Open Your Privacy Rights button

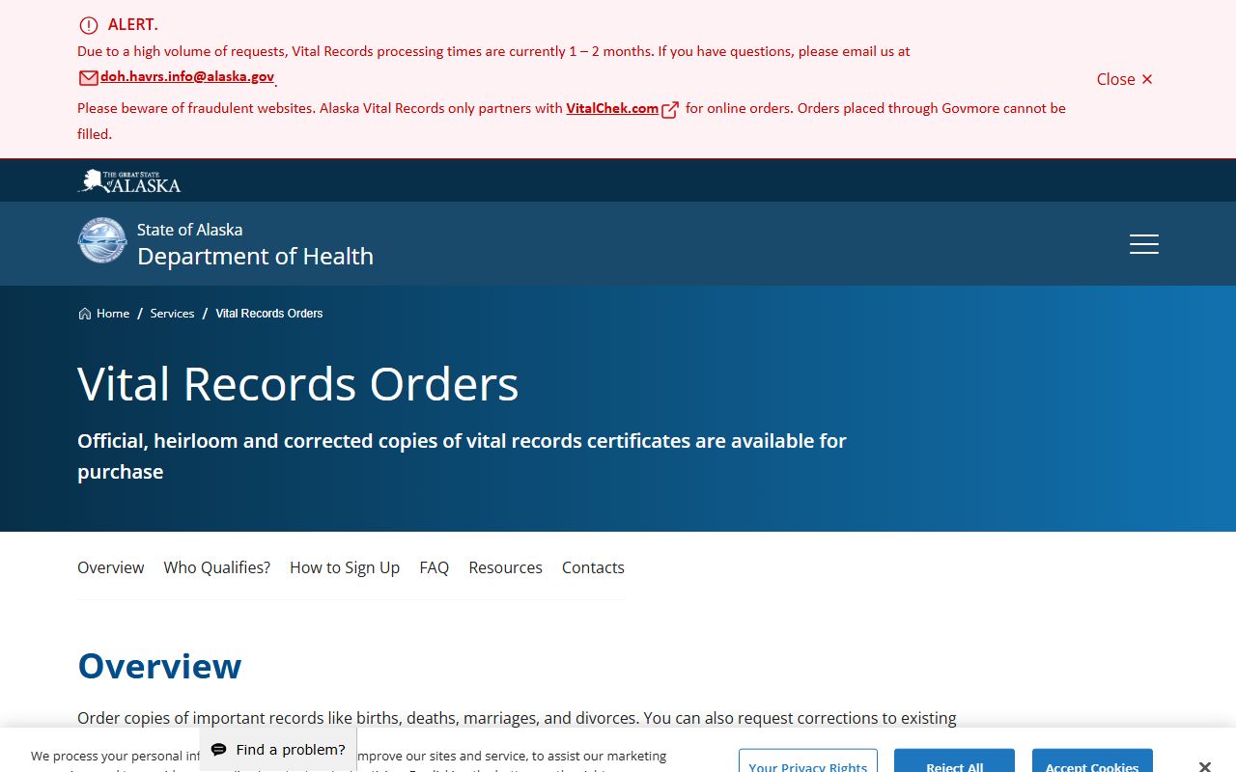(x=808, y=761)
